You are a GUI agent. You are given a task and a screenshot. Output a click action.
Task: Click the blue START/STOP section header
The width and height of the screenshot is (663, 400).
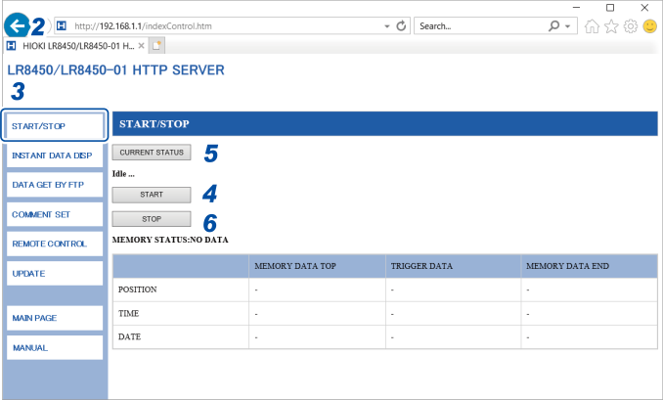click(385, 124)
